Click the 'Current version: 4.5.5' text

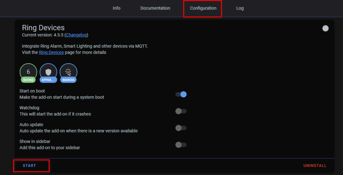pos(43,35)
